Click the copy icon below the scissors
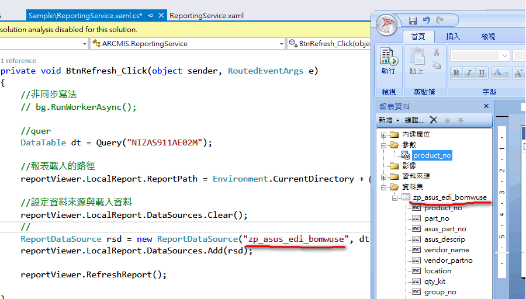Image resolution: width=526 pixels, height=299 pixels. click(436, 67)
